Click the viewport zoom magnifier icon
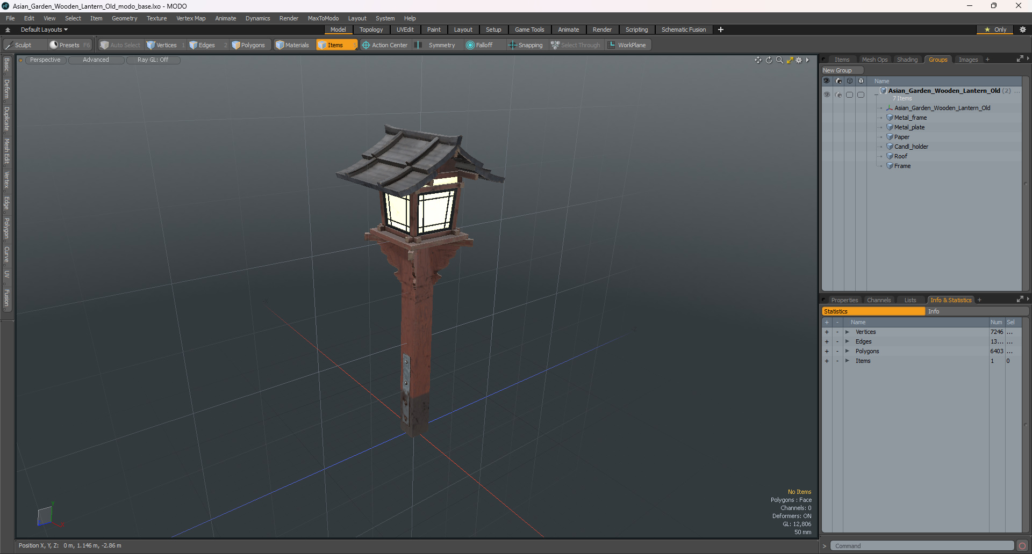1032x554 pixels. pyautogui.click(x=779, y=60)
